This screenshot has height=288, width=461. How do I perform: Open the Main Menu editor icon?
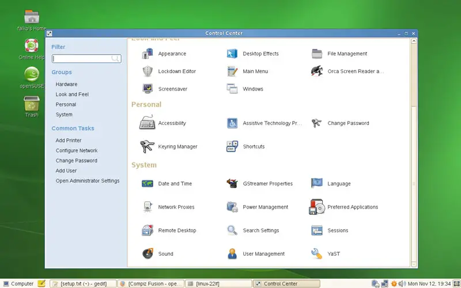click(232, 71)
